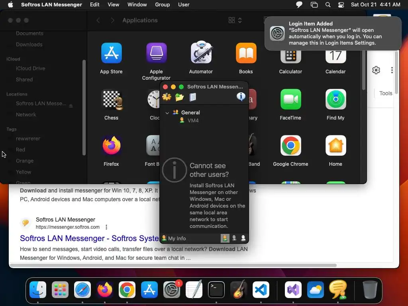Open received files folder icon in Softros toolbar

pyautogui.click(x=180, y=97)
